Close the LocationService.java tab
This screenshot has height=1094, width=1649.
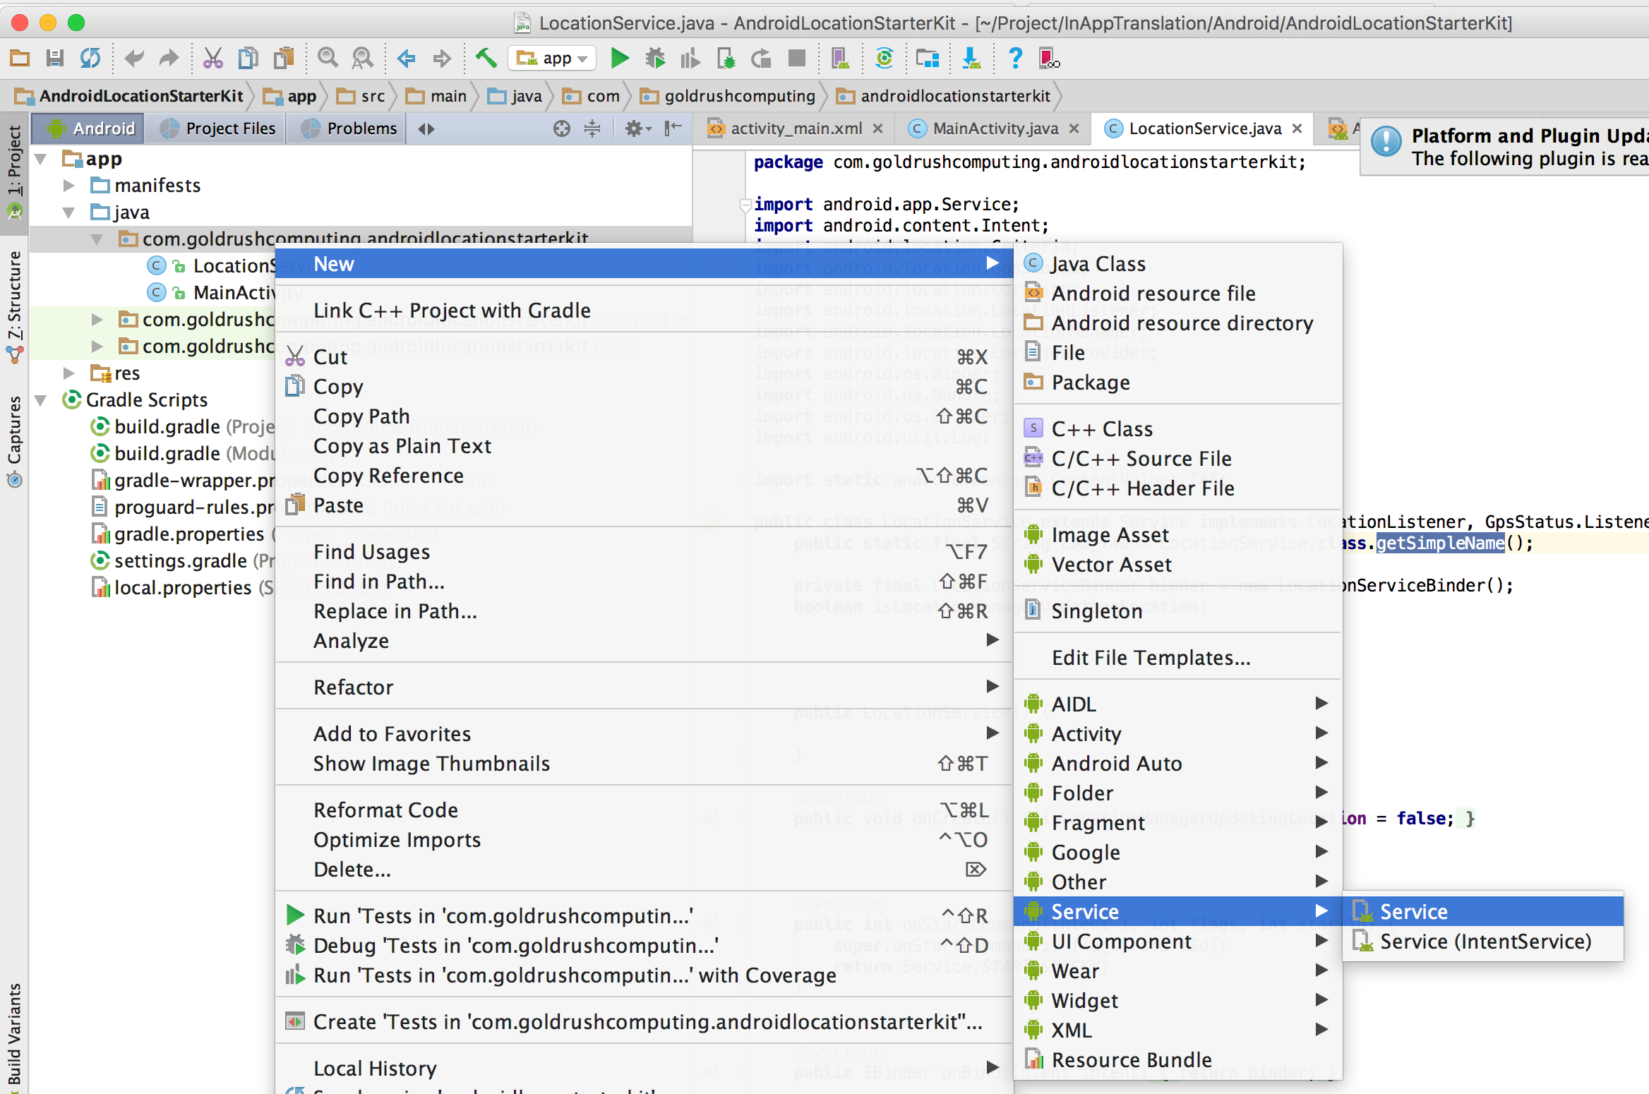point(1297,128)
